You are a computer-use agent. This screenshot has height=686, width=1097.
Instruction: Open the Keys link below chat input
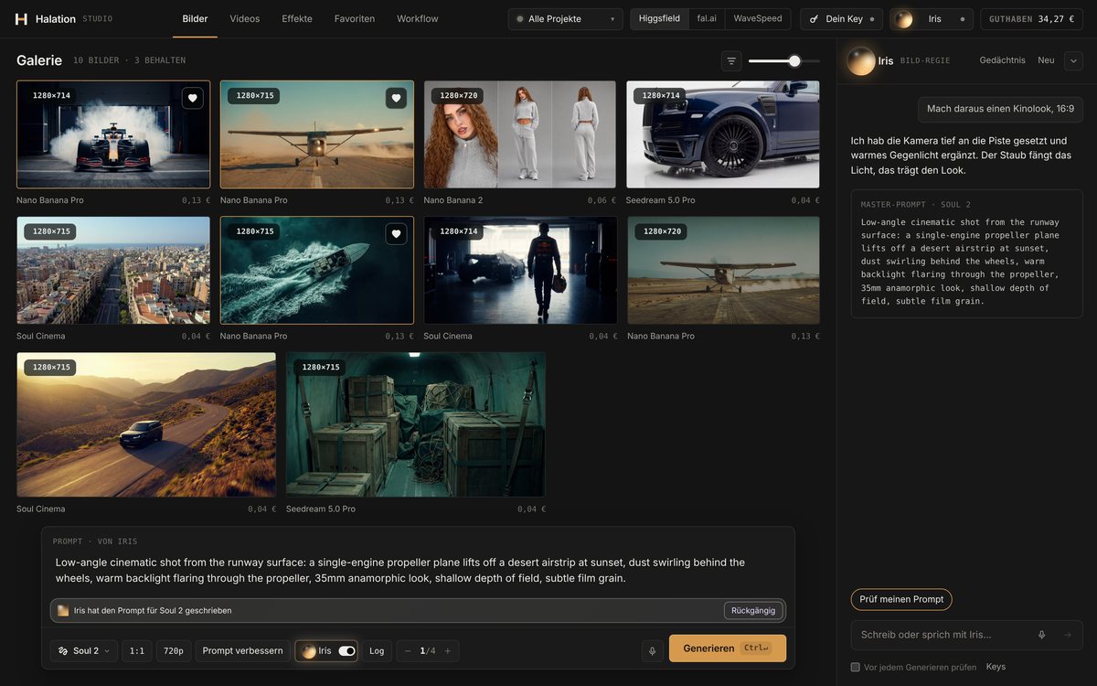click(996, 668)
